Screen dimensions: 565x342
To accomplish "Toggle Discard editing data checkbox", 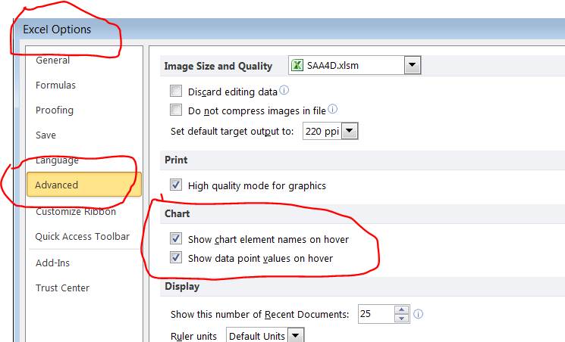I will click(176, 92).
